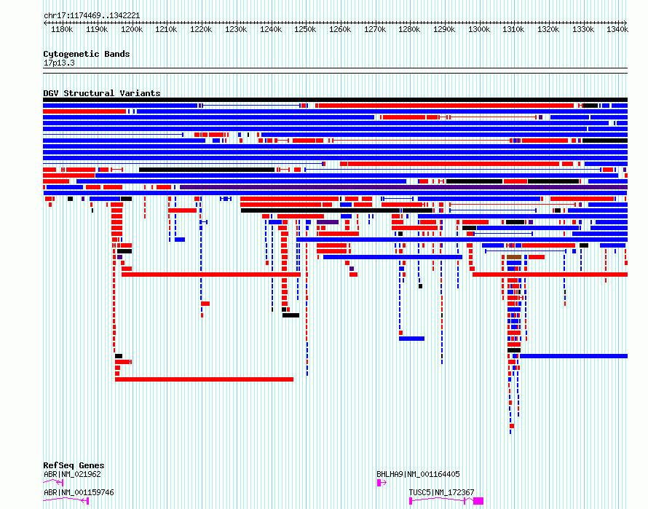Click the TUSC5|NM_172367 gene label

point(441,492)
